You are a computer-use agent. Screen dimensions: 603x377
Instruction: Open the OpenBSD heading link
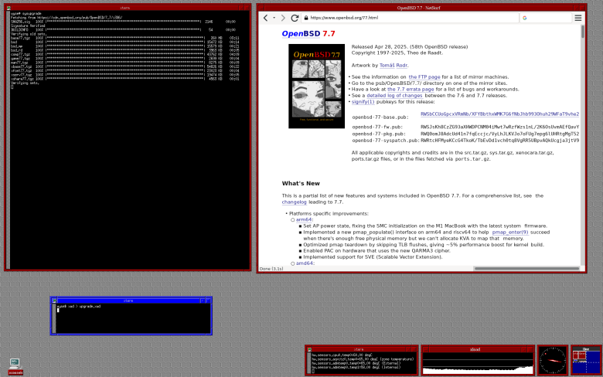(301, 33)
